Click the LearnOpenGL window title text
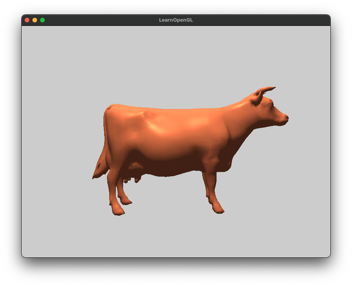 (x=176, y=20)
